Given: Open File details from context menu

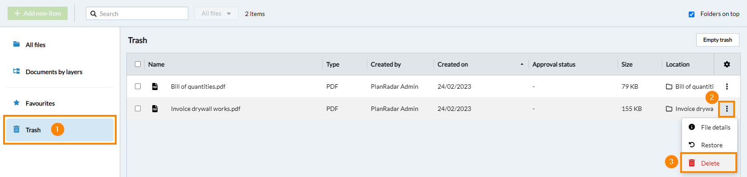Looking at the screenshot, I should pyautogui.click(x=709, y=127).
